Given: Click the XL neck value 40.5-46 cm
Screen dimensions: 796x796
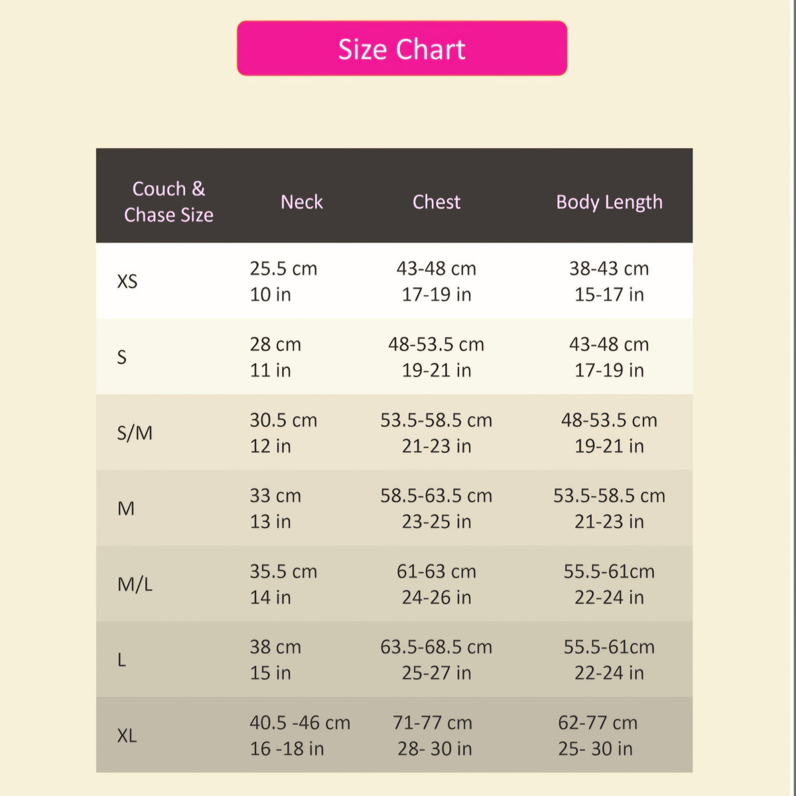Looking at the screenshot, I should [x=300, y=722].
